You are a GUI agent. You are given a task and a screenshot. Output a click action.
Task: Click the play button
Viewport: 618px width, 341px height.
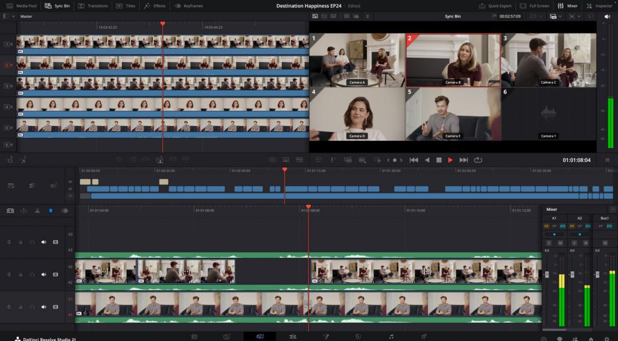click(x=450, y=160)
